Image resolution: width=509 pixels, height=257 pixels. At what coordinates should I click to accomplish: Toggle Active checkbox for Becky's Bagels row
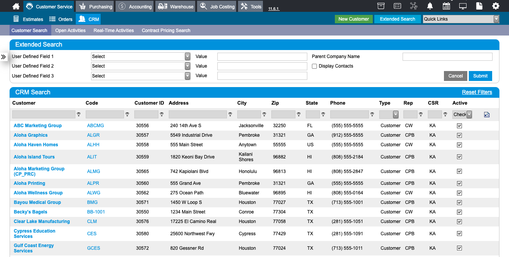tap(459, 212)
